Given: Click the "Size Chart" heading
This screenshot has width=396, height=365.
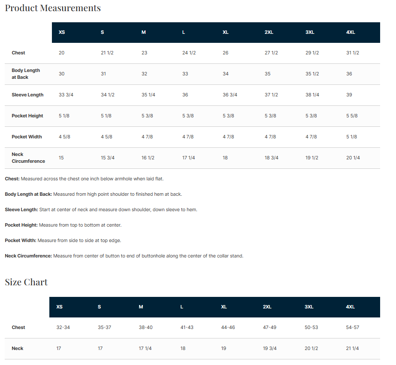Looking at the screenshot, I should [x=26, y=282].
